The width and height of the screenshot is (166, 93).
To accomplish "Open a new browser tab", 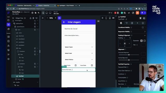I will [79, 5].
